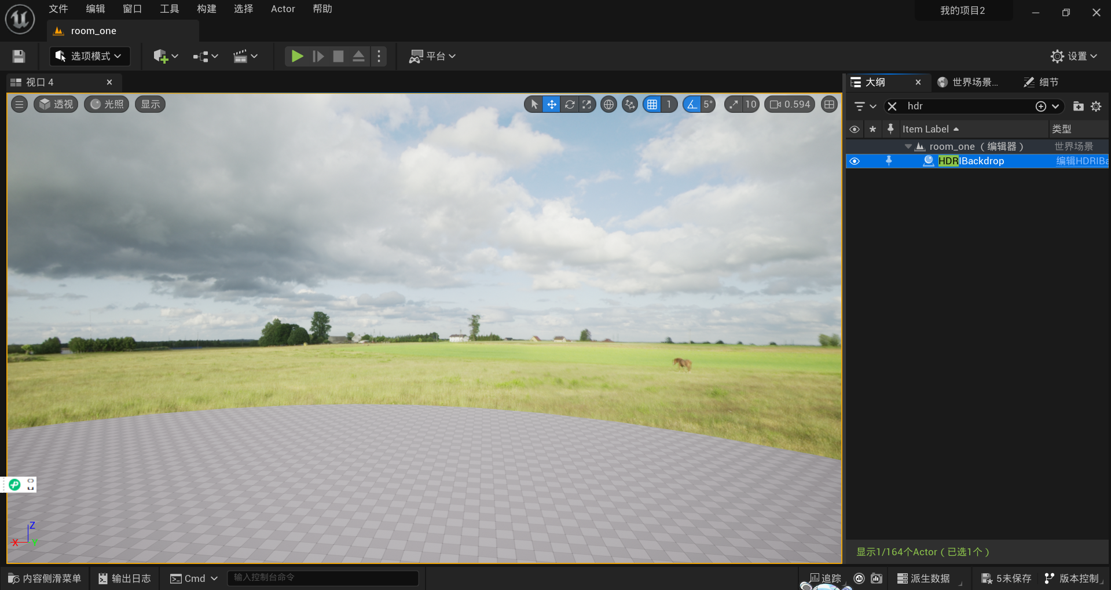
Task: Switch to the 世界场景 settings tab
Action: (x=968, y=82)
